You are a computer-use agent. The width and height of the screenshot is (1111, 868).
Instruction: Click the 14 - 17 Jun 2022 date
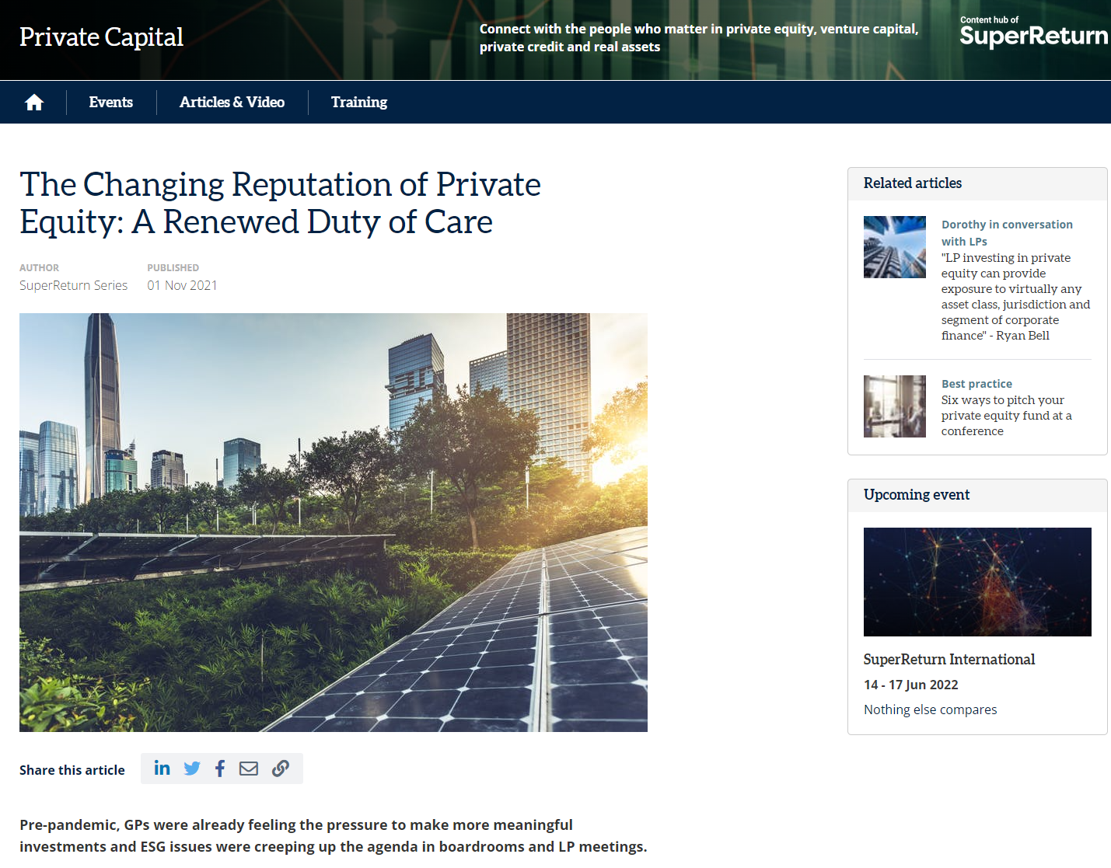tap(911, 685)
